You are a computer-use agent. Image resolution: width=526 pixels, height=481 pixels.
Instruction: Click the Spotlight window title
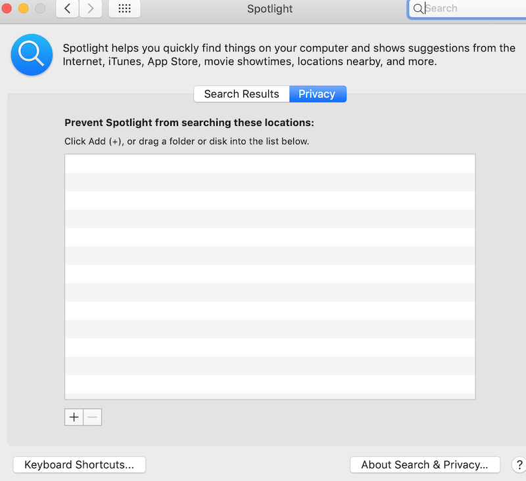(270, 9)
